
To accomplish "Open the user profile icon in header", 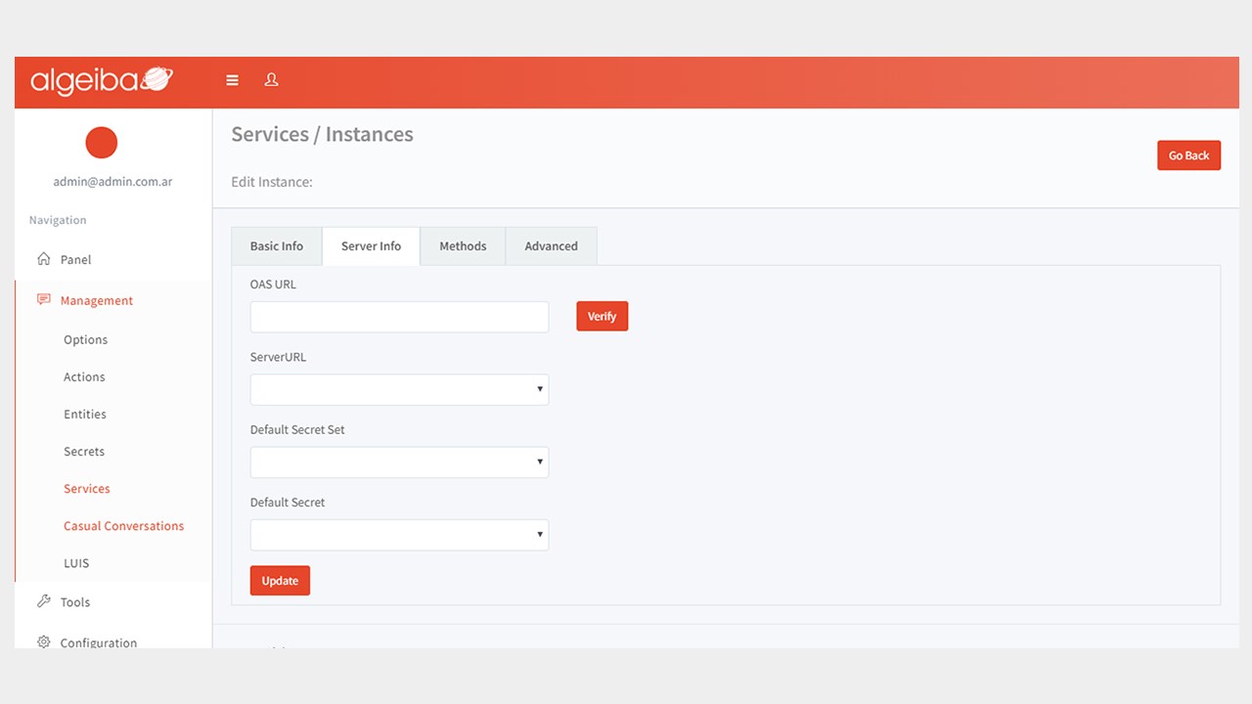I will pyautogui.click(x=272, y=80).
